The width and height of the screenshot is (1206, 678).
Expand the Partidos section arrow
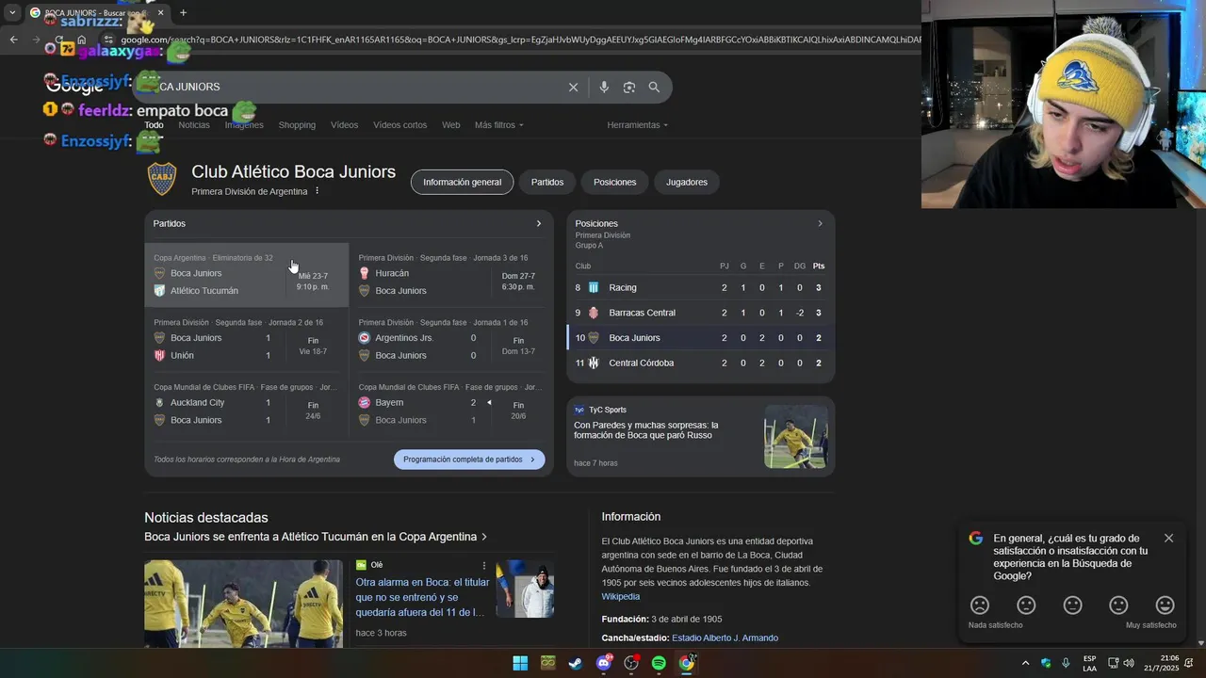pyautogui.click(x=539, y=223)
